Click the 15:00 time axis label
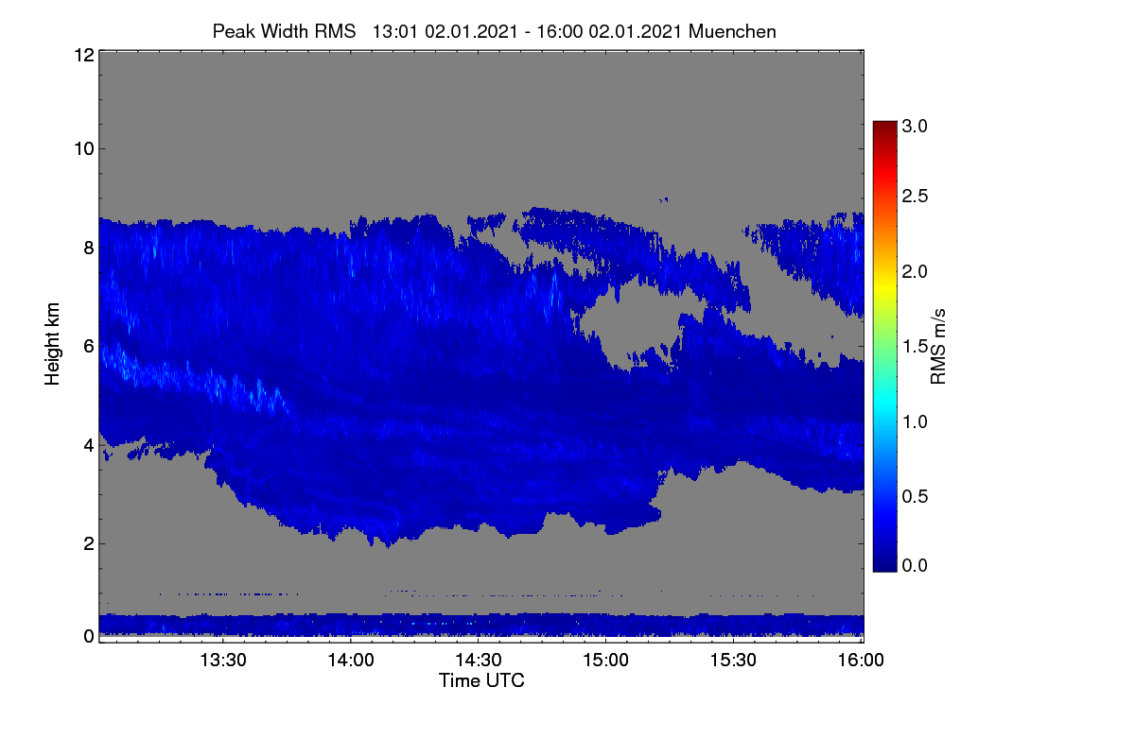 click(x=604, y=661)
